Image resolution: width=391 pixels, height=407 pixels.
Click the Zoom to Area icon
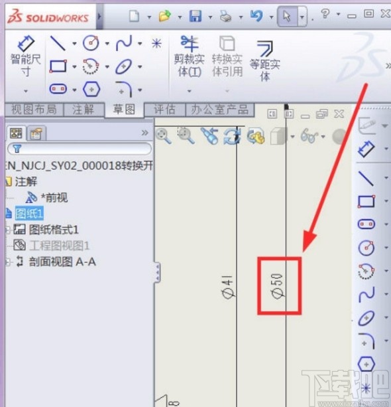(x=186, y=135)
